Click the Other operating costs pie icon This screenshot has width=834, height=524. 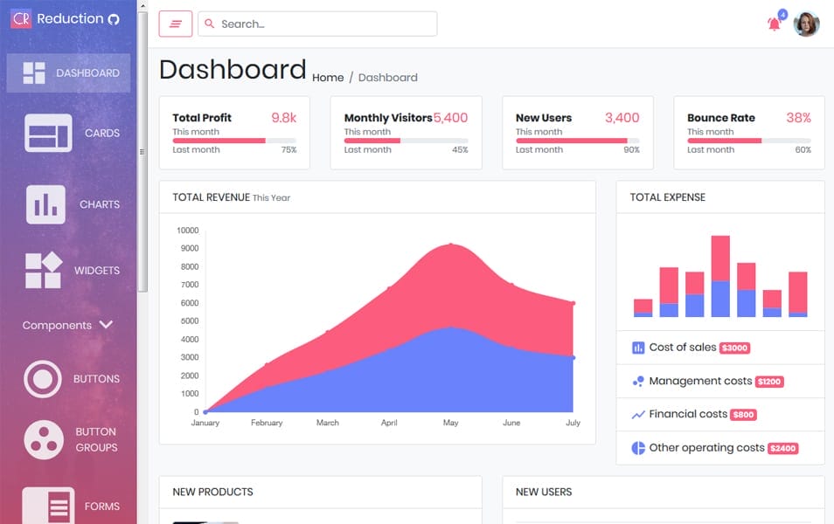[637, 448]
